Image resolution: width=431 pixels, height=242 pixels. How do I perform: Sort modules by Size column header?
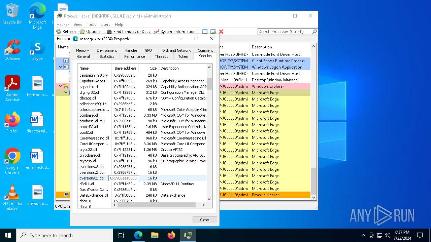pos(148,68)
